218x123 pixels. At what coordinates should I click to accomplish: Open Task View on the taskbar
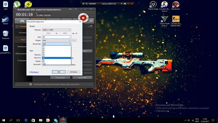[18, 120]
